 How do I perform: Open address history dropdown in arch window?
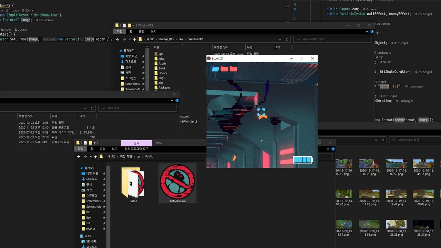pos(85,108)
